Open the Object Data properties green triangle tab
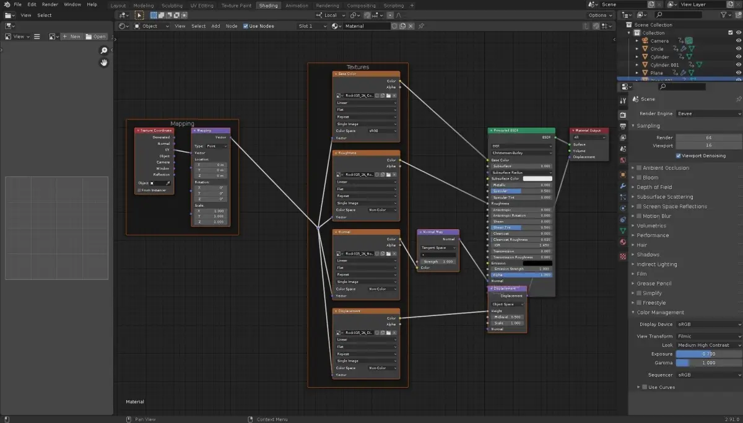743x423 pixels. (x=623, y=231)
